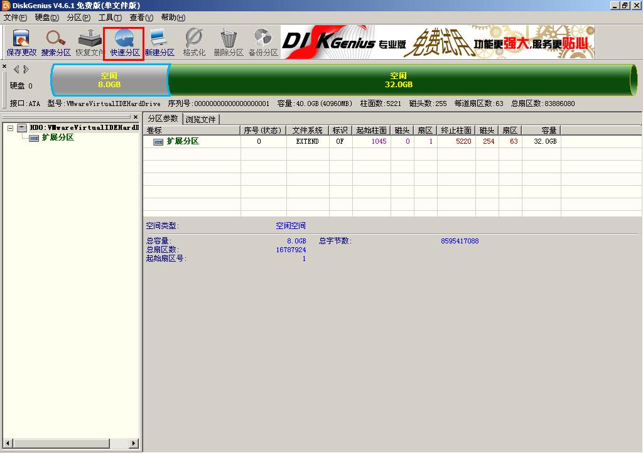Click the 容量 column header

pyautogui.click(x=541, y=131)
